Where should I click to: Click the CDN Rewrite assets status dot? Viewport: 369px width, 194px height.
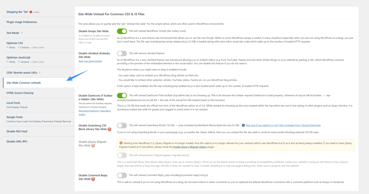40,73
